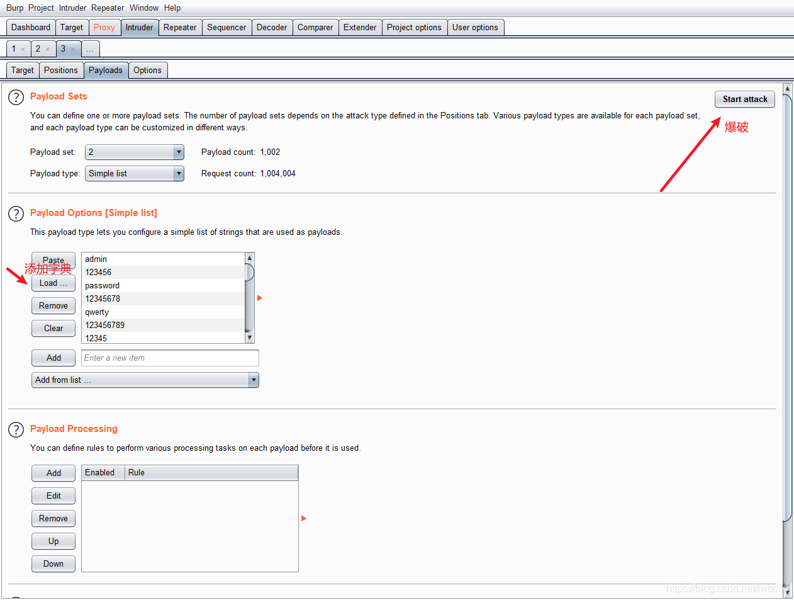Switch to the Proxy tab

coord(104,27)
